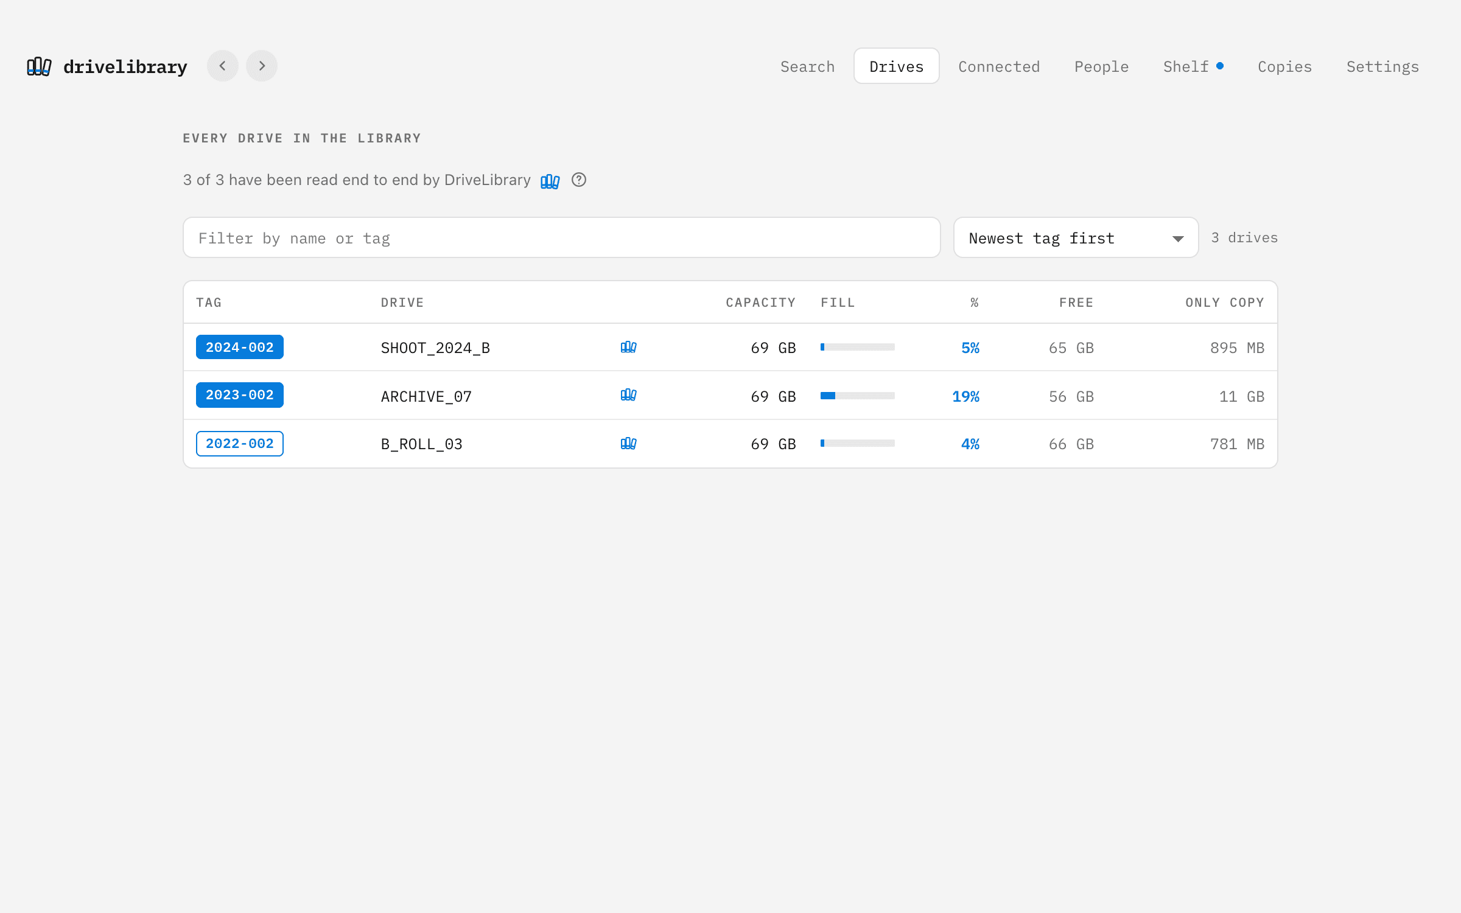
Task: Click the blue dot next to Shelf
Action: point(1220,66)
